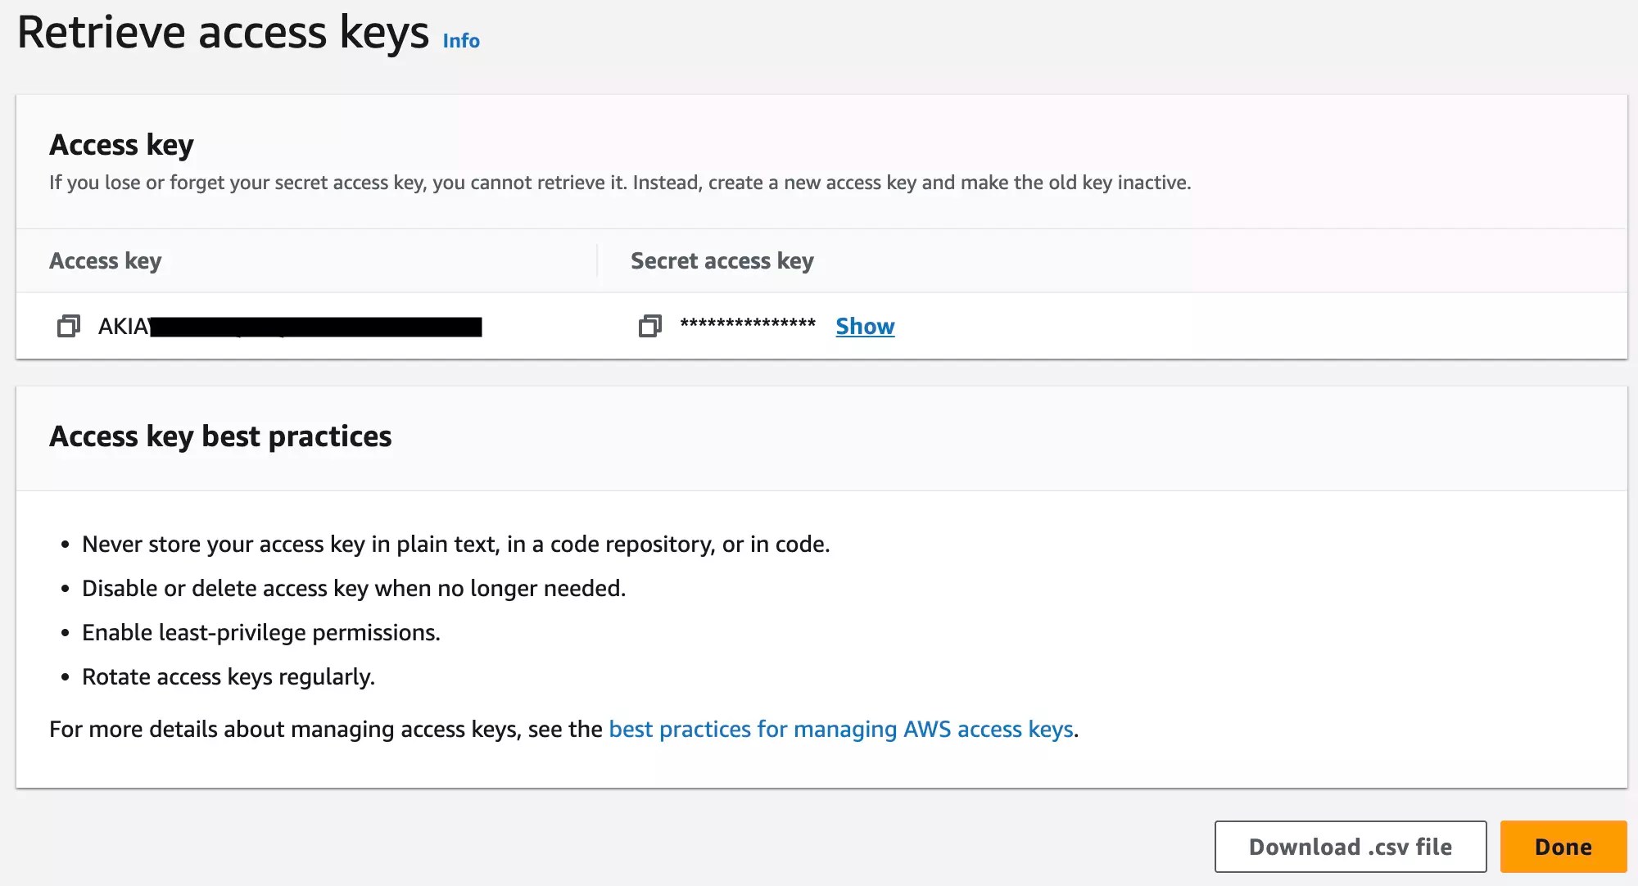
Task: Select the Access key column header
Action: tap(105, 260)
